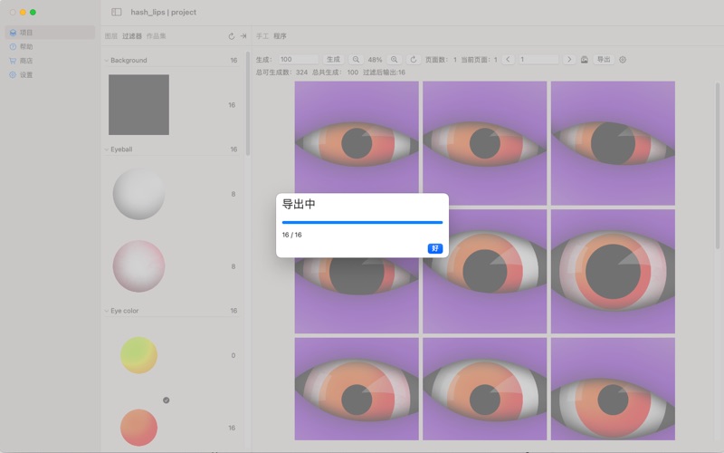Click the filter panel refresh icon
Image resolution: width=724 pixels, height=453 pixels.
point(232,37)
